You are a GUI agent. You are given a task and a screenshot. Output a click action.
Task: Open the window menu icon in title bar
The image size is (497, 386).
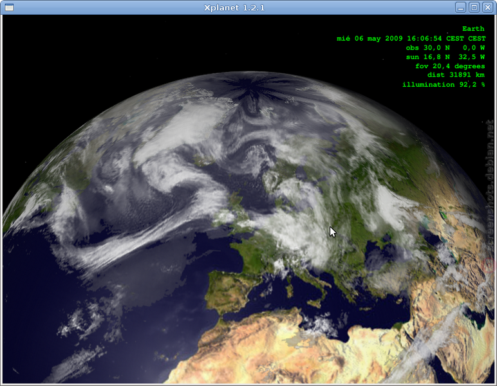click(x=9, y=8)
